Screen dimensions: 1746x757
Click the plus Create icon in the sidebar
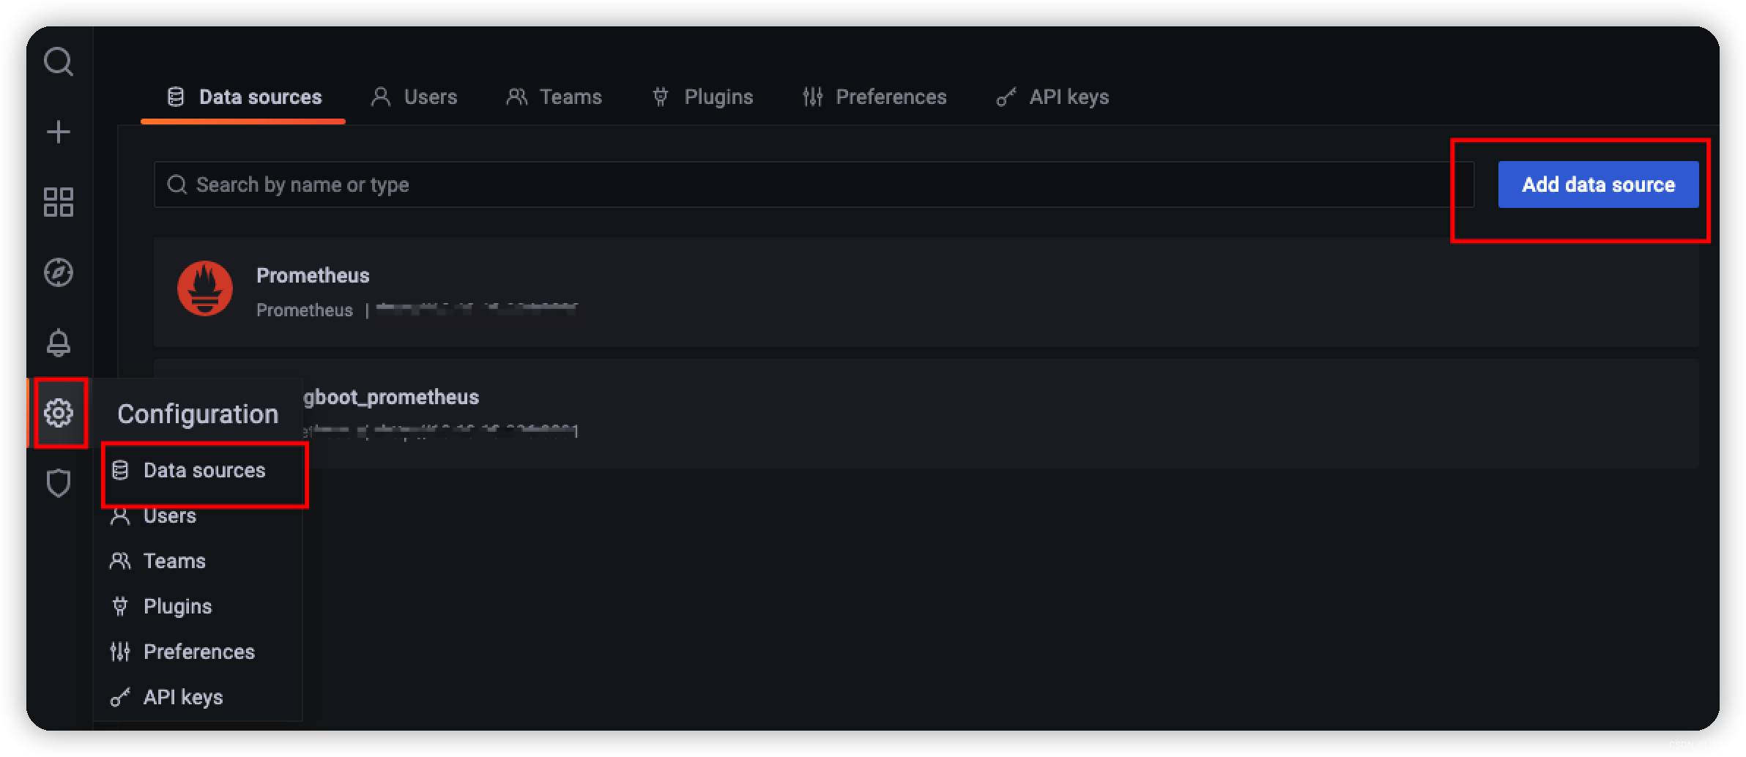click(59, 132)
